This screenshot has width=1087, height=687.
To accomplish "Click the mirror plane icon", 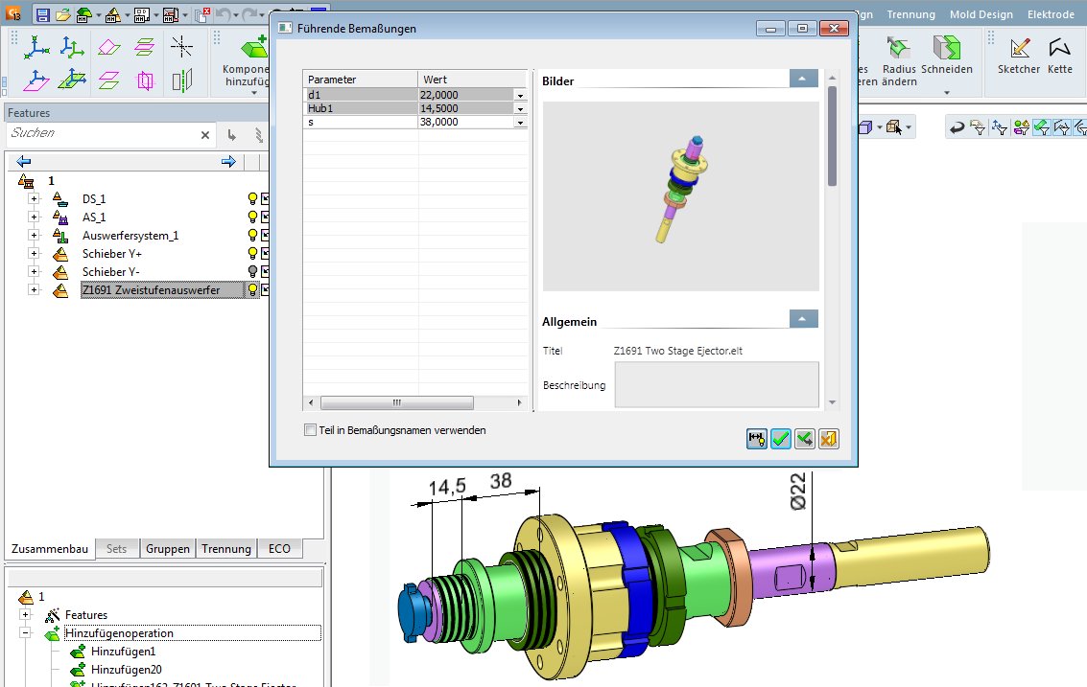I will pos(181,80).
